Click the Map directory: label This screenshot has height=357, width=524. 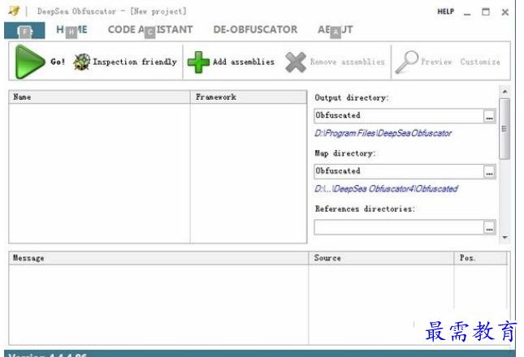coord(345,153)
